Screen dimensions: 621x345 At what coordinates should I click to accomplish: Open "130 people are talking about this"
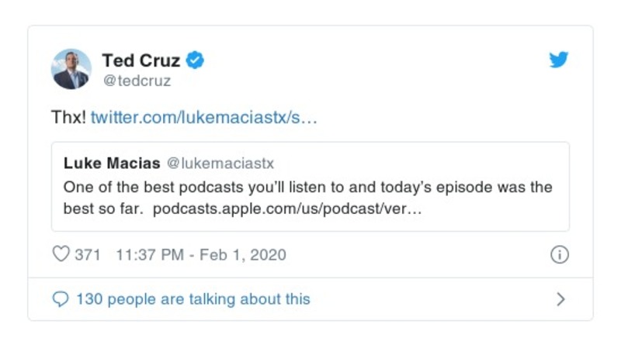(x=193, y=298)
